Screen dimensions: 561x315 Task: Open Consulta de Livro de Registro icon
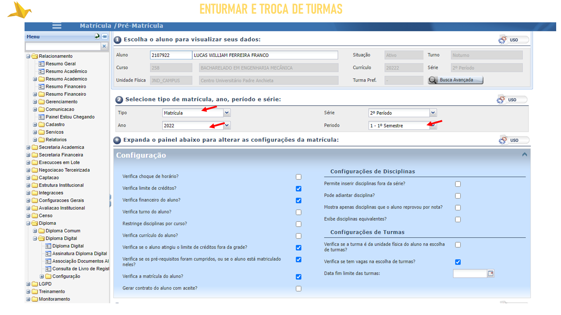point(48,269)
